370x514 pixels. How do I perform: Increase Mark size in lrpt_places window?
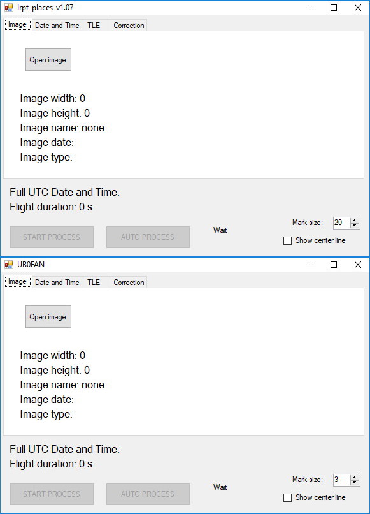click(355, 221)
